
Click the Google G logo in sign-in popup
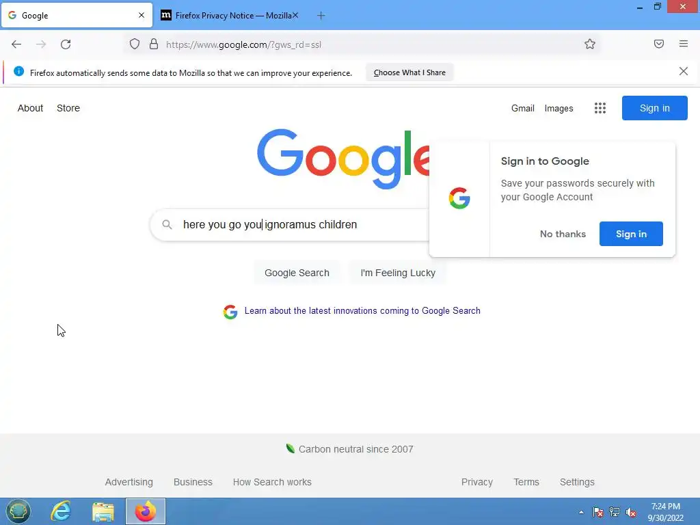[x=459, y=198]
